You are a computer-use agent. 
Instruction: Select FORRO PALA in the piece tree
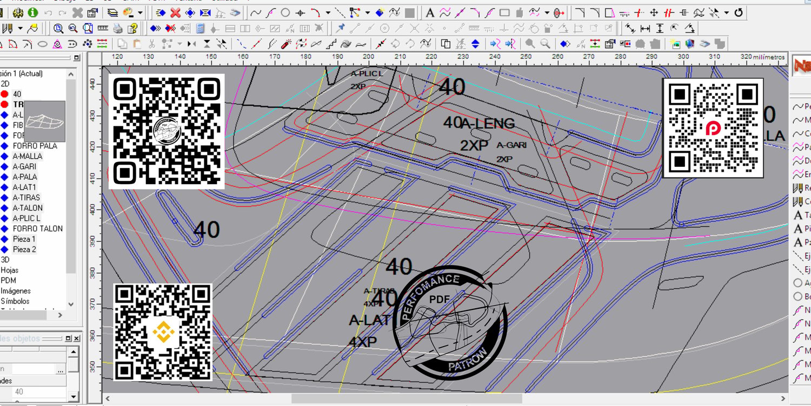(x=35, y=146)
